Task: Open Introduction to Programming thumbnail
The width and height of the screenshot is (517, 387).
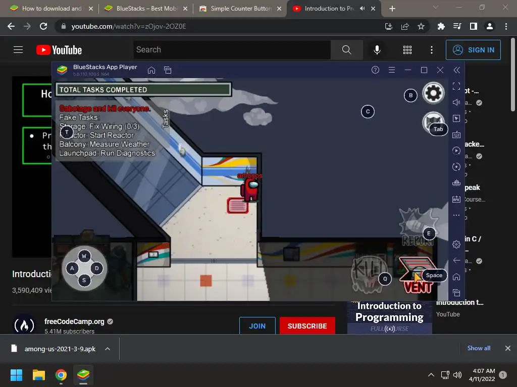Action: tap(390, 318)
